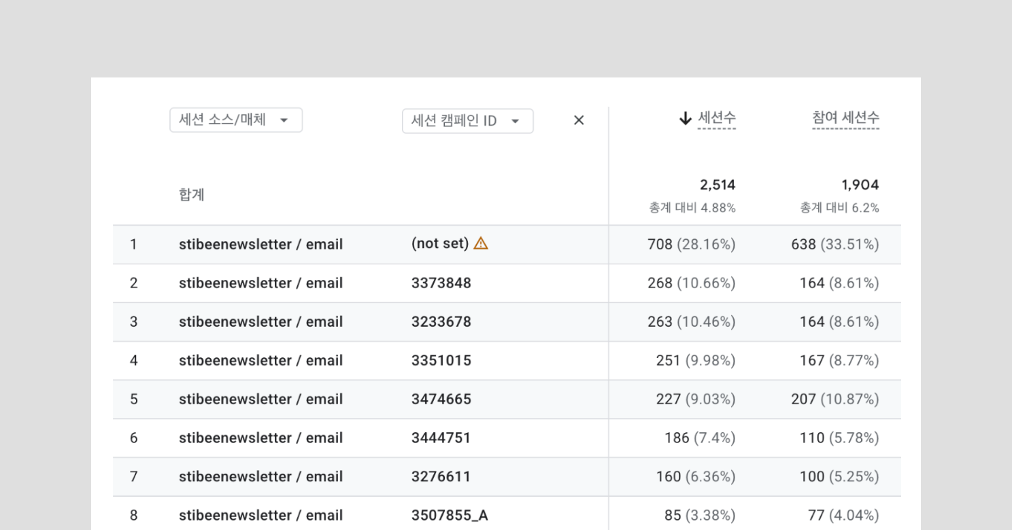Click sessions value 186 (7.4%)
The height and width of the screenshot is (530, 1012).
point(700,438)
